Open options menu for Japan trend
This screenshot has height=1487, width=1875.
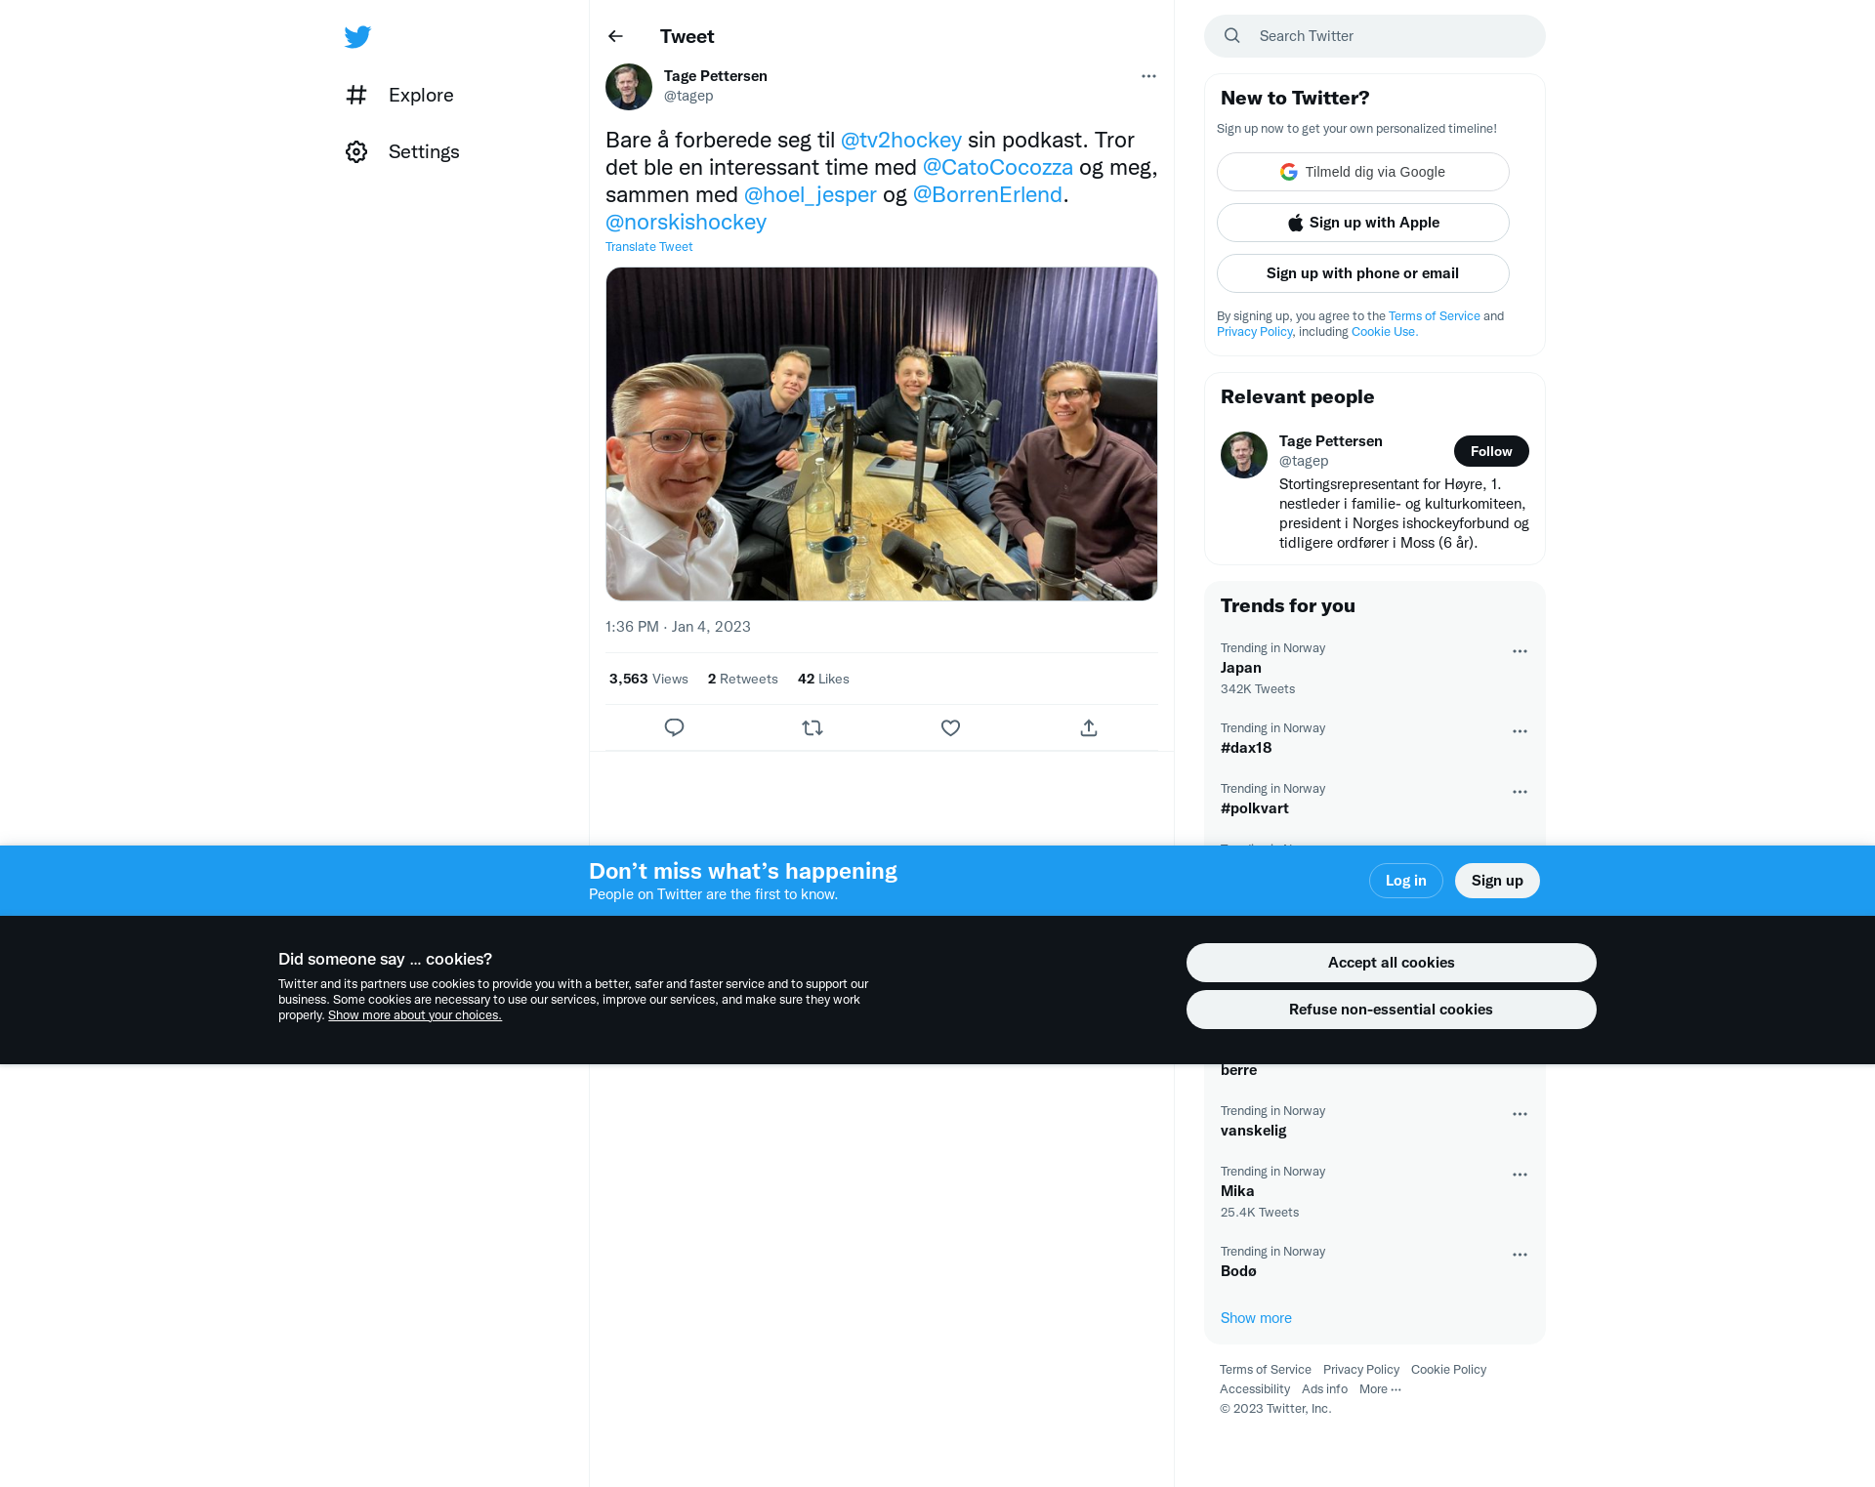pyautogui.click(x=1520, y=651)
